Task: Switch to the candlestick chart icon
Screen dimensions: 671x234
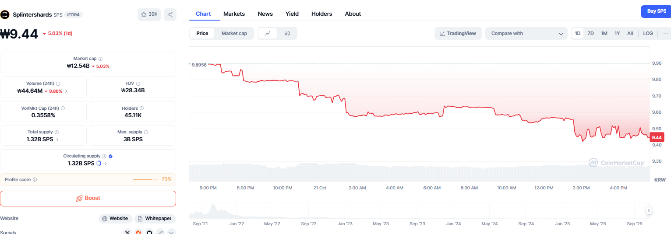Action: (287, 33)
